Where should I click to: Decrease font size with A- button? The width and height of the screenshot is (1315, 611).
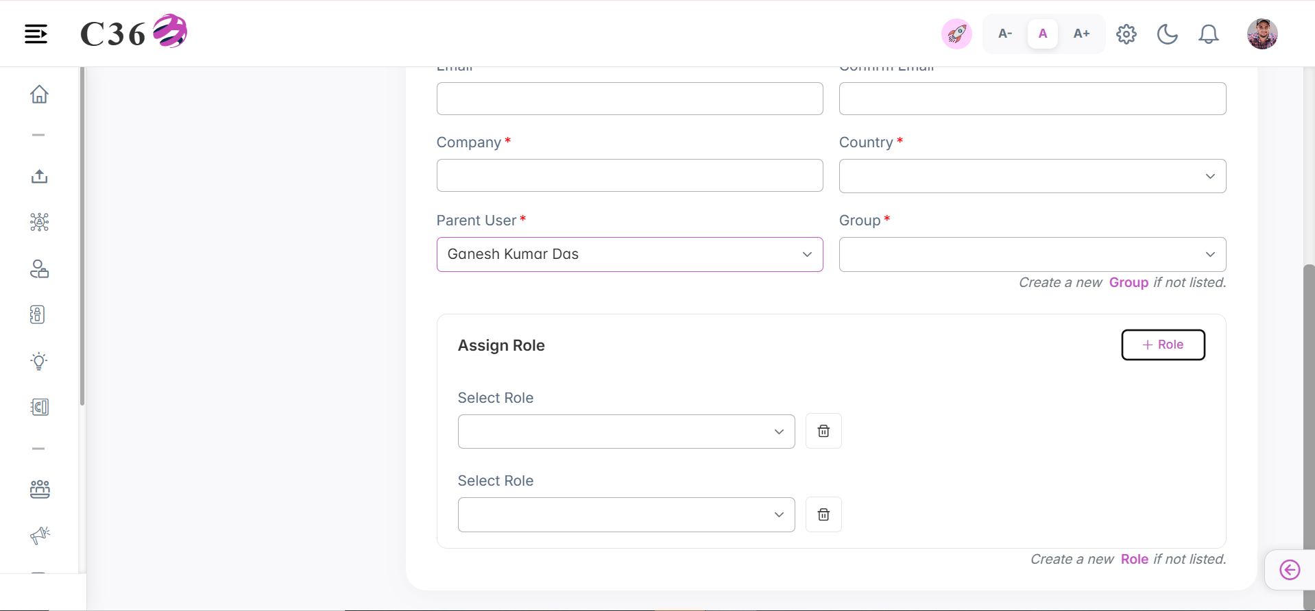(x=1005, y=34)
